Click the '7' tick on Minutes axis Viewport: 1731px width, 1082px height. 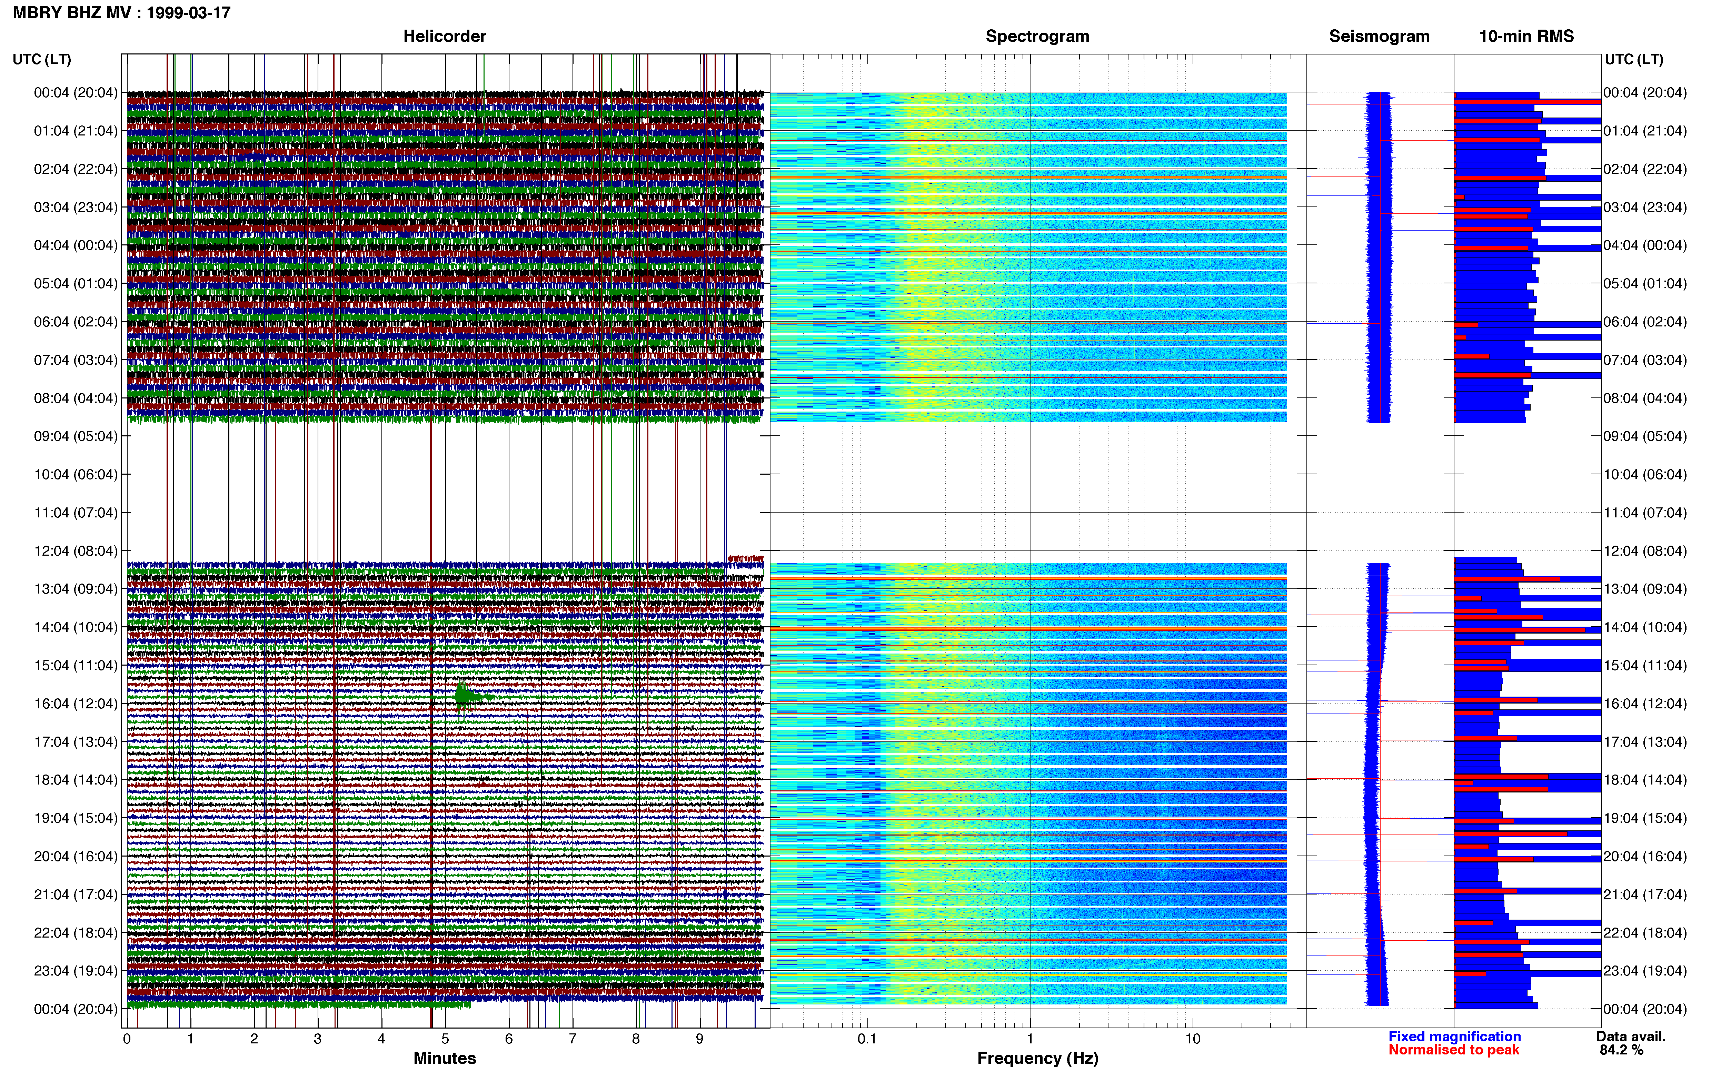(x=573, y=1039)
